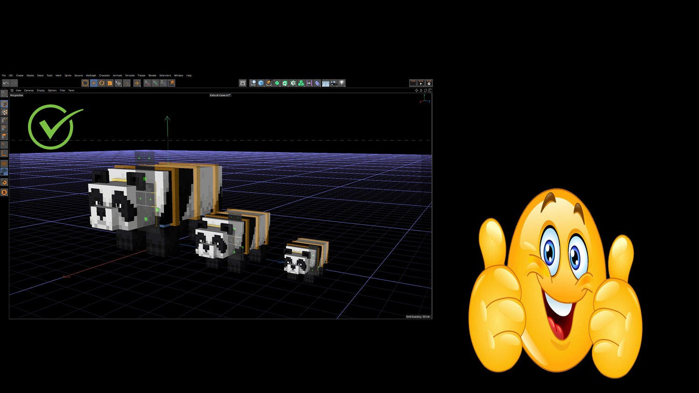Add a Floor environment object
This screenshot has width=699, height=393.
(x=326, y=83)
